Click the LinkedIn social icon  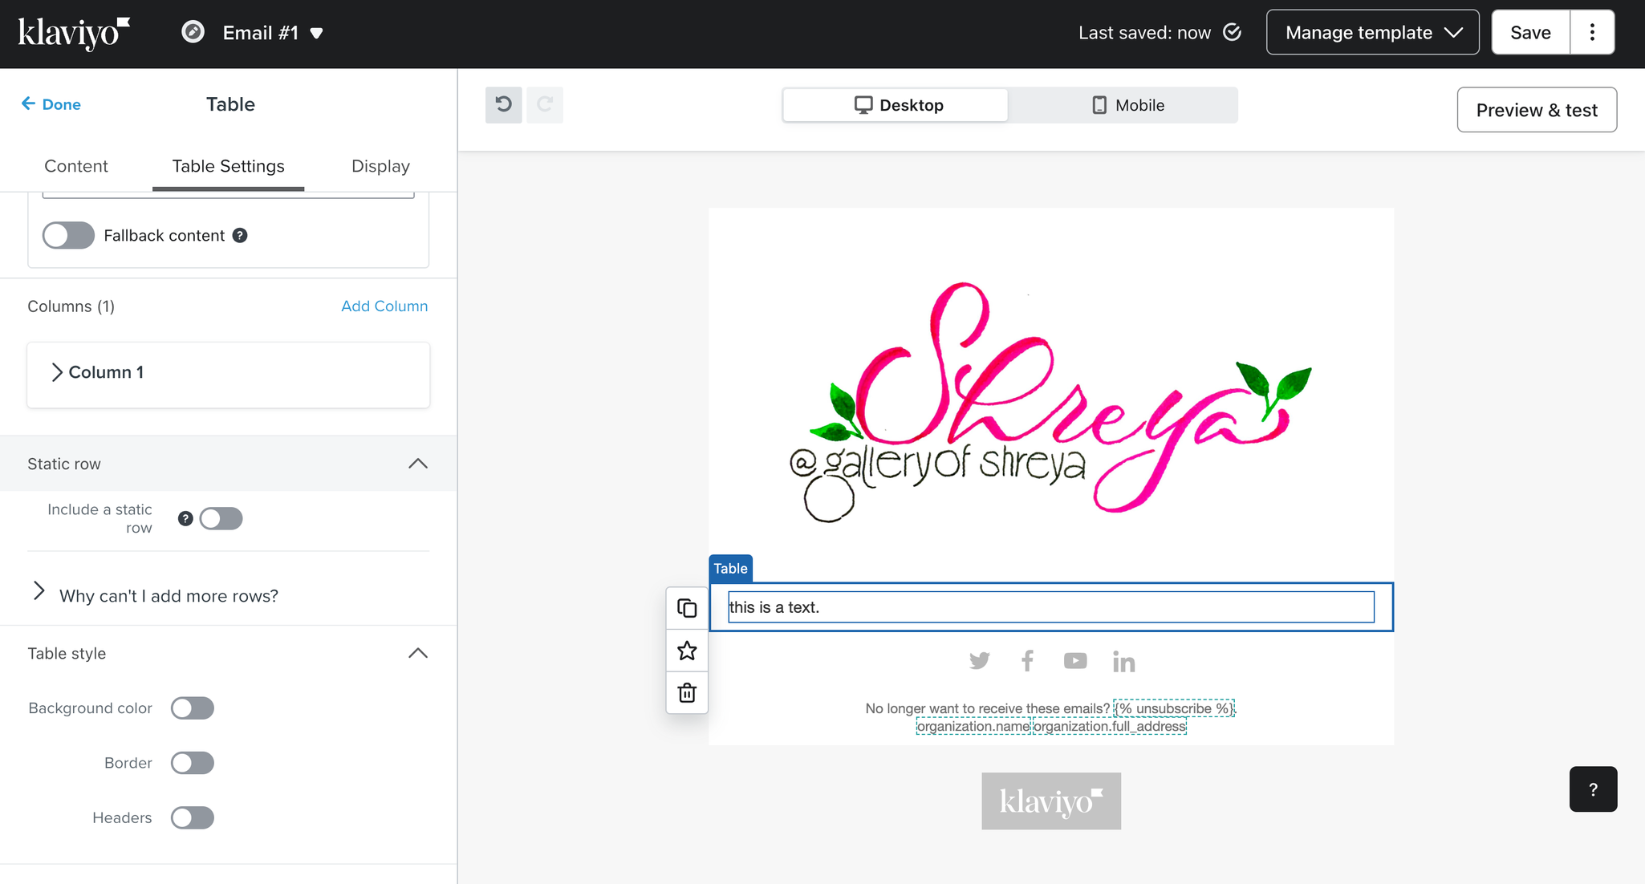click(1123, 662)
